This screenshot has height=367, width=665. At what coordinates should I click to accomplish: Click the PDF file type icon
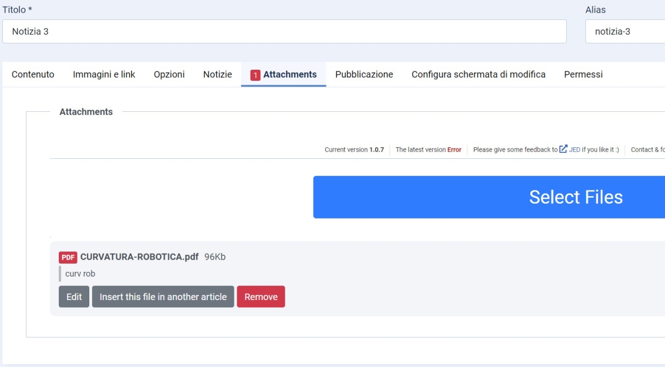pos(68,257)
